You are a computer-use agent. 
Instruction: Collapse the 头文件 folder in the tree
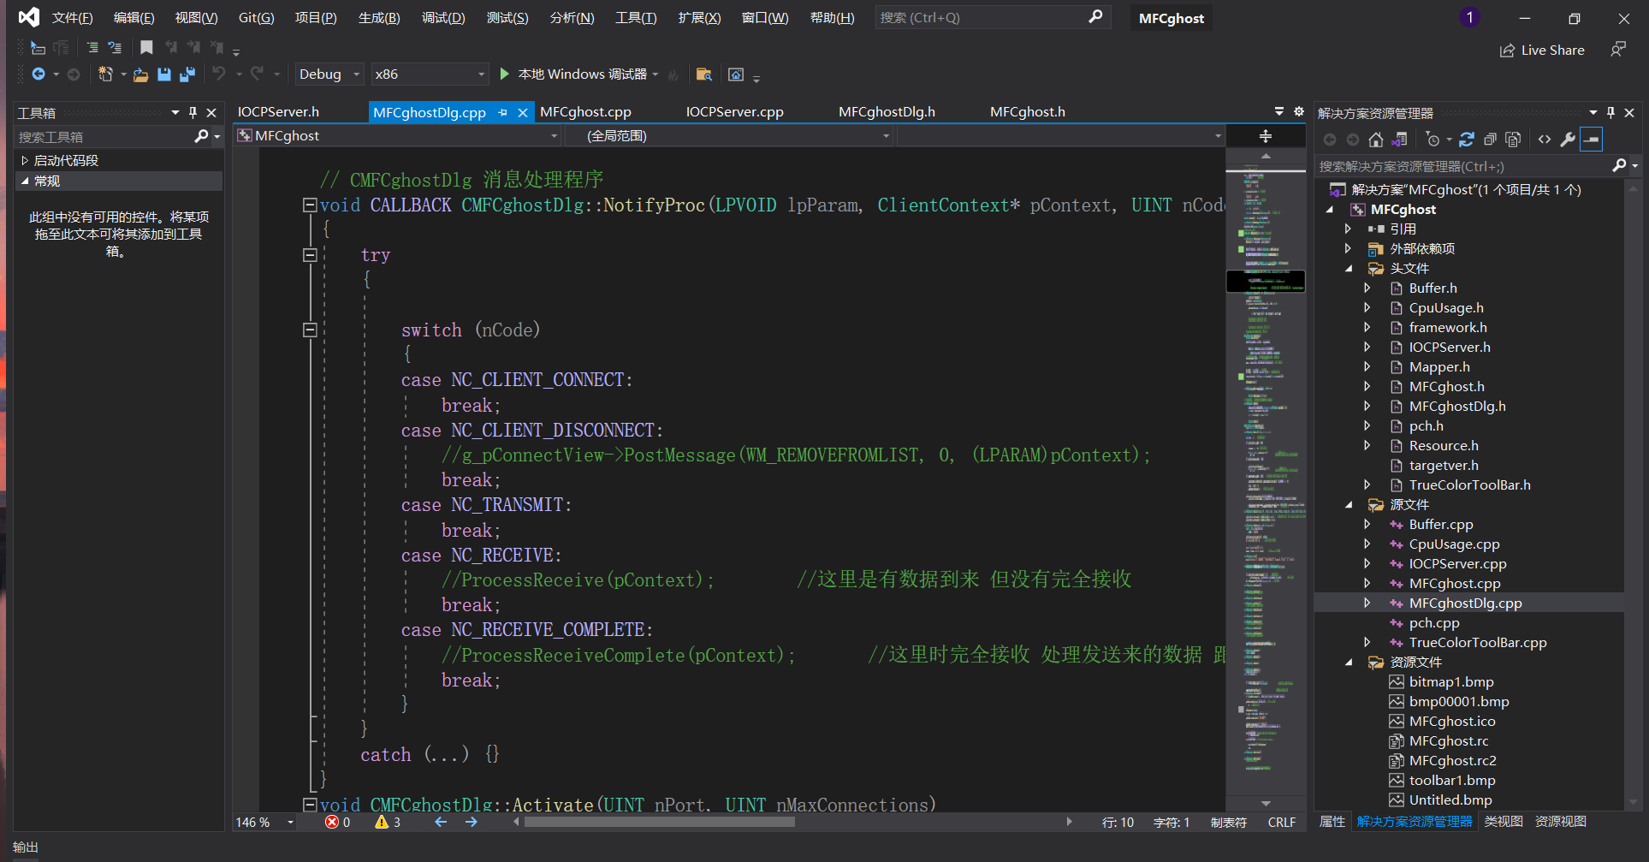tap(1349, 269)
